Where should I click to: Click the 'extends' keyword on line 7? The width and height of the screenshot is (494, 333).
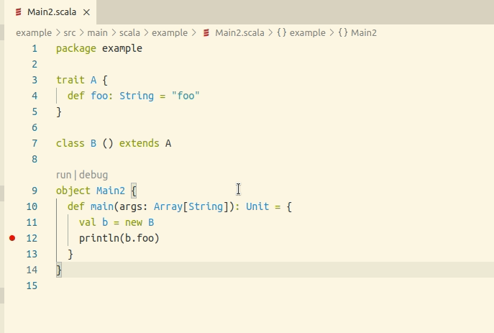tap(139, 143)
